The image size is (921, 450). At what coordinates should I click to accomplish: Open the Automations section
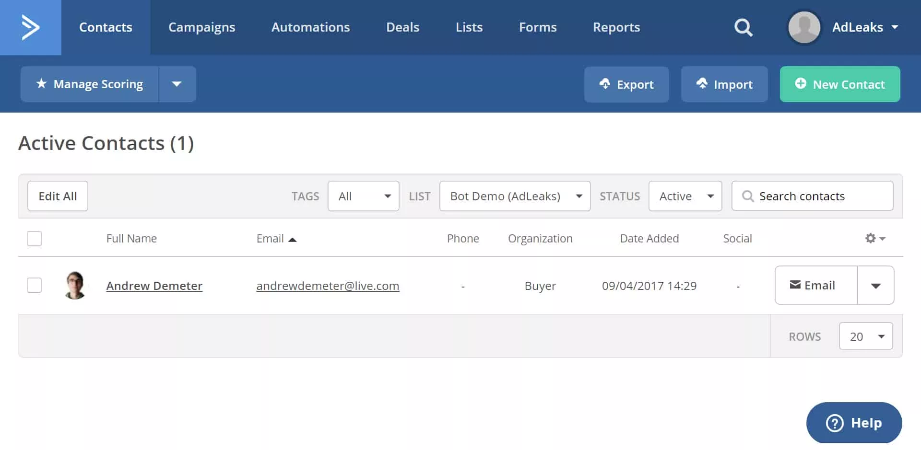310,27
